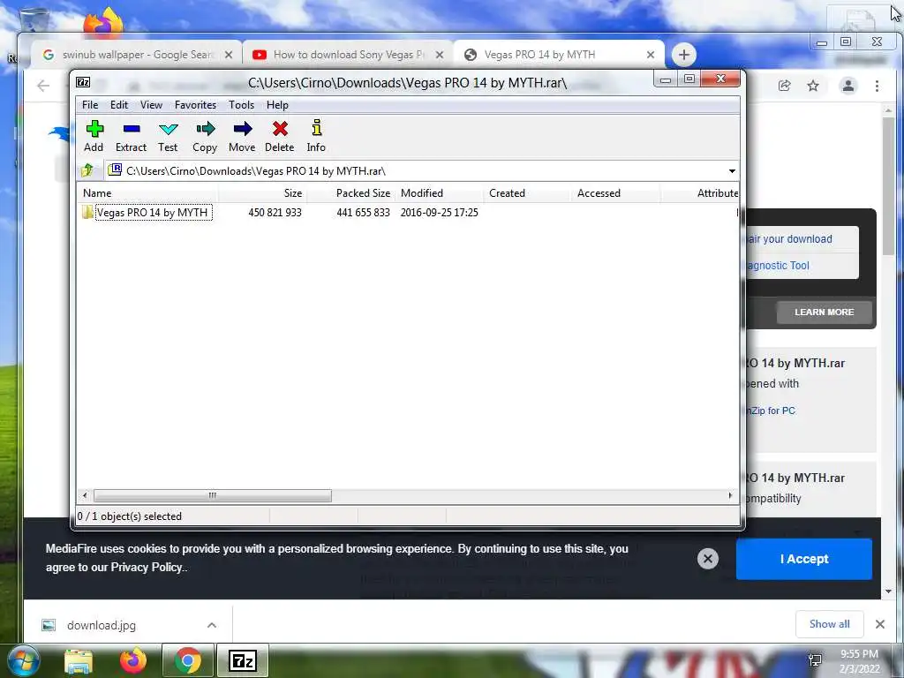
Task: Click the 7-Zip horizontal scrollbar thumb
Action: [212, 495]
